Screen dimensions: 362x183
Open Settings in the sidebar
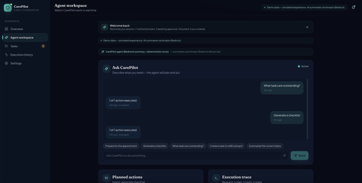pos(25,63)
